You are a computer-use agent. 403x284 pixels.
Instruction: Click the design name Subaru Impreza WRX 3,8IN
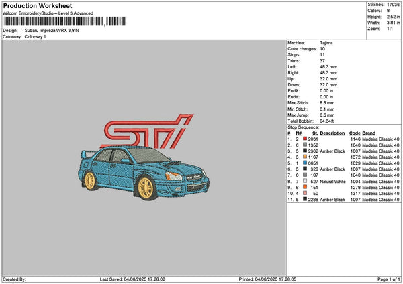point(52,31)
